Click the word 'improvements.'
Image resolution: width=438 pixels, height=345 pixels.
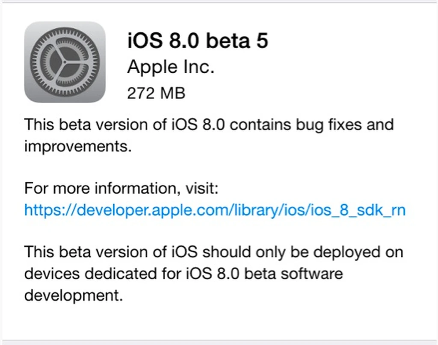pyautogui.click(x=78, y=147)
